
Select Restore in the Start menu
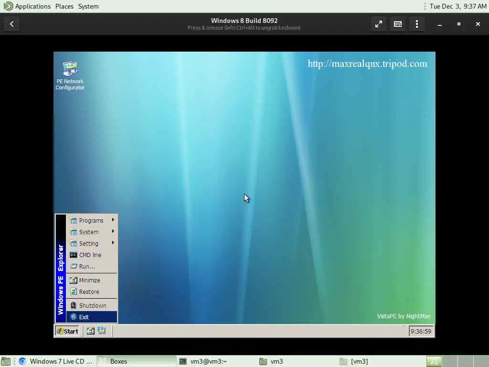(92, 292)
